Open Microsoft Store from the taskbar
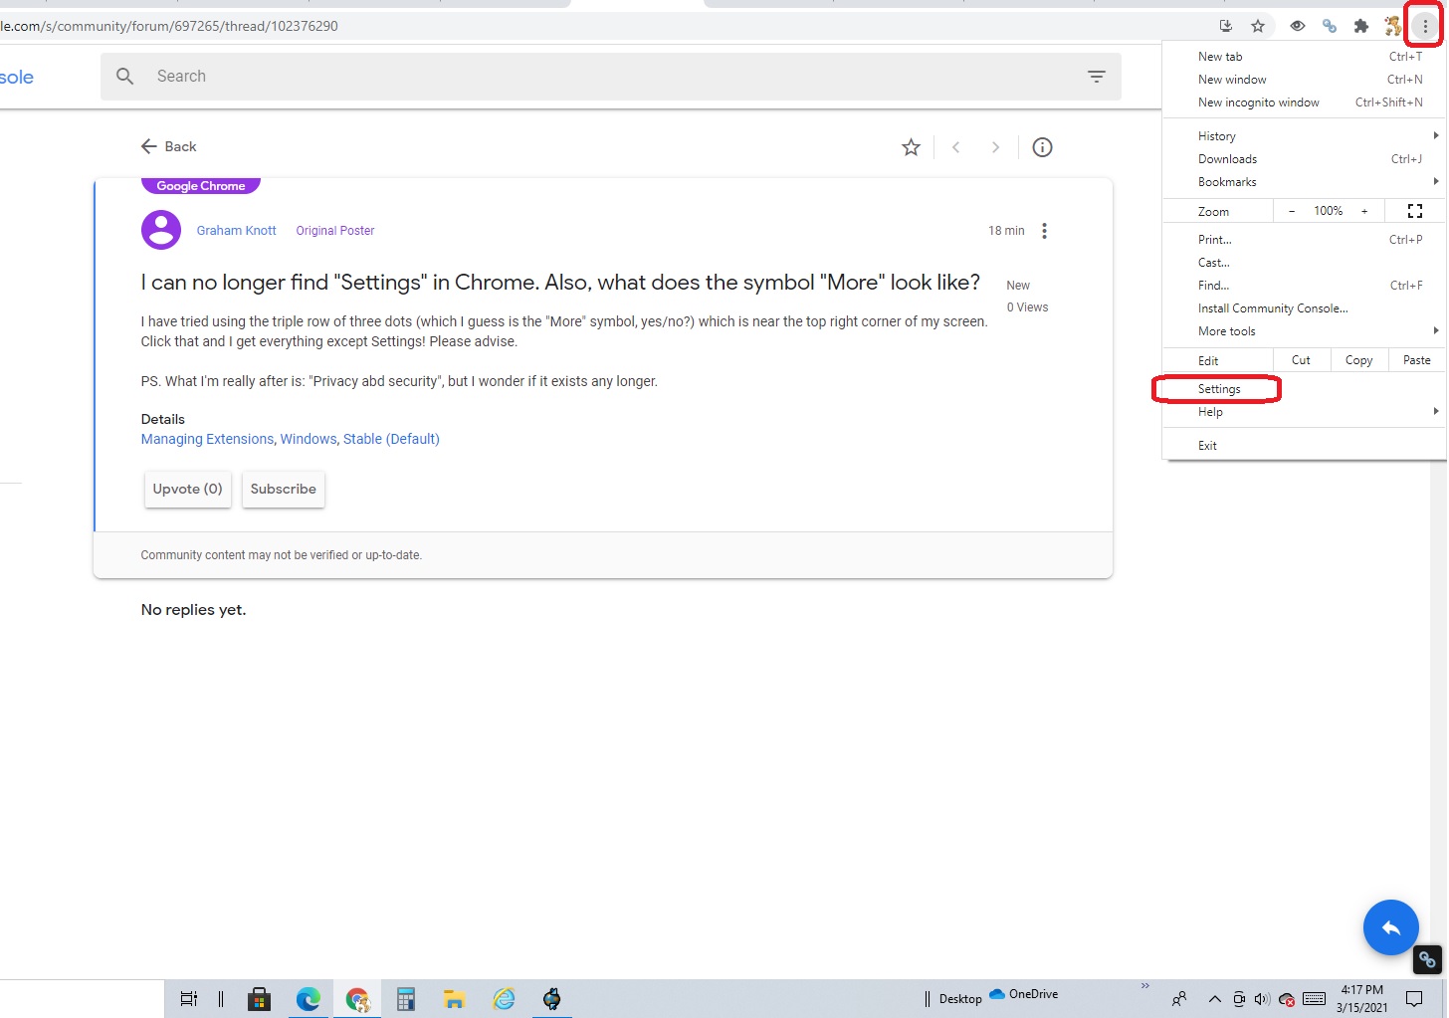This screenshot has height=1018, width=1449. click(260, 999)
